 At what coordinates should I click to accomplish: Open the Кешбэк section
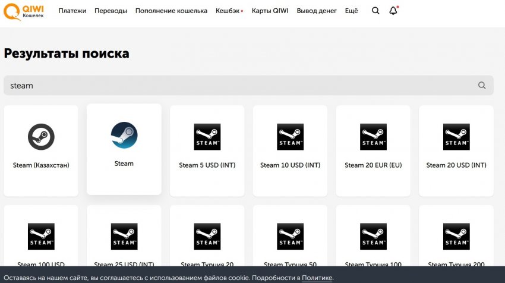pos(228,11)
